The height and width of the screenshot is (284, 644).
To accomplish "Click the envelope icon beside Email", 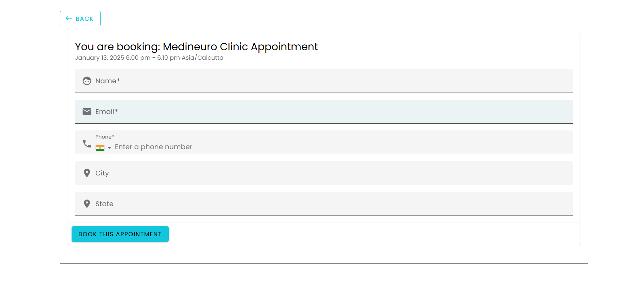I will (87, 112).
